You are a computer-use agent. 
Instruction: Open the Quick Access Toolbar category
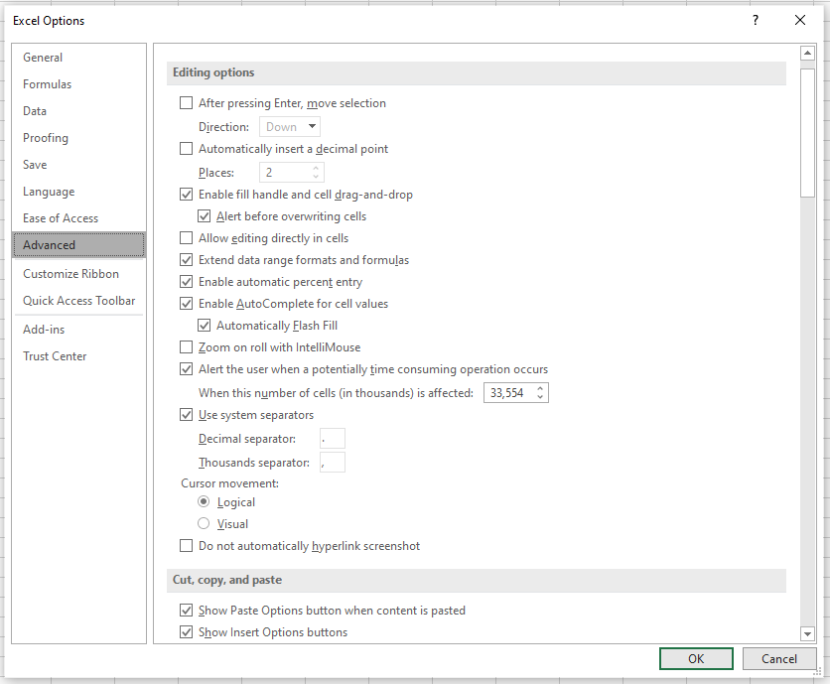pos(78,301)
